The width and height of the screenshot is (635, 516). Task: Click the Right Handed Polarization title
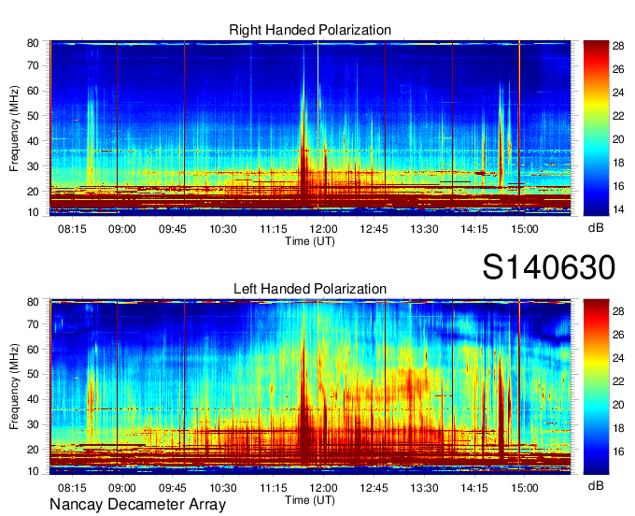tap(310, 30)
